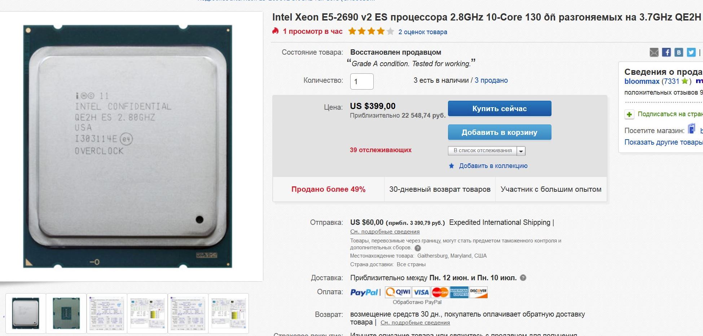
Task: Open seller bloommax profile link
Action: tap(642, 81)
